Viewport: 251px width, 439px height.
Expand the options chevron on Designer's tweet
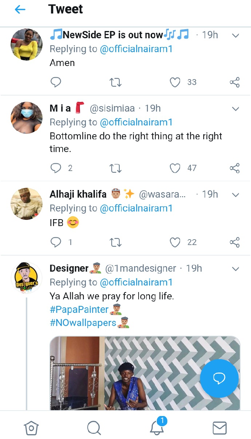(235, 269)
